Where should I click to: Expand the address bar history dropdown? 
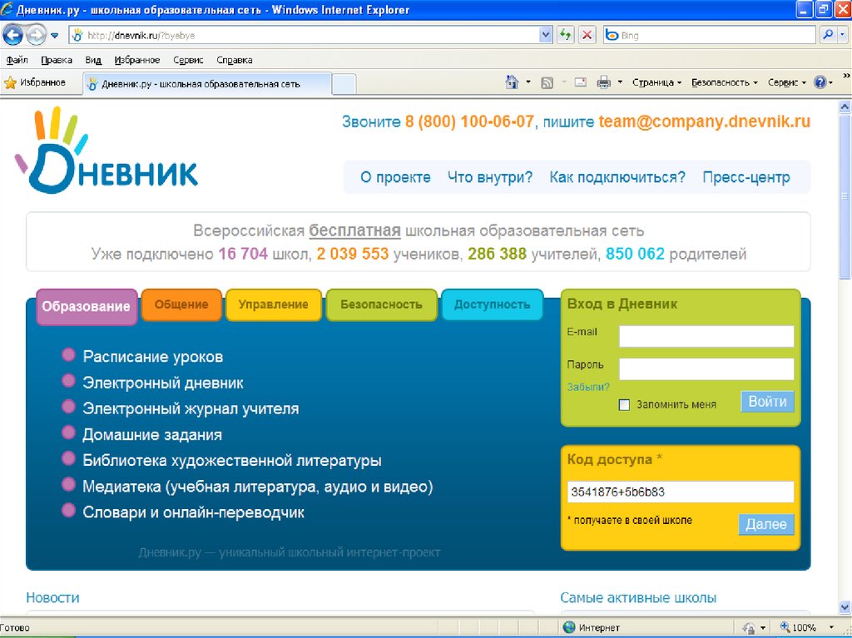(x=546, y=35)
